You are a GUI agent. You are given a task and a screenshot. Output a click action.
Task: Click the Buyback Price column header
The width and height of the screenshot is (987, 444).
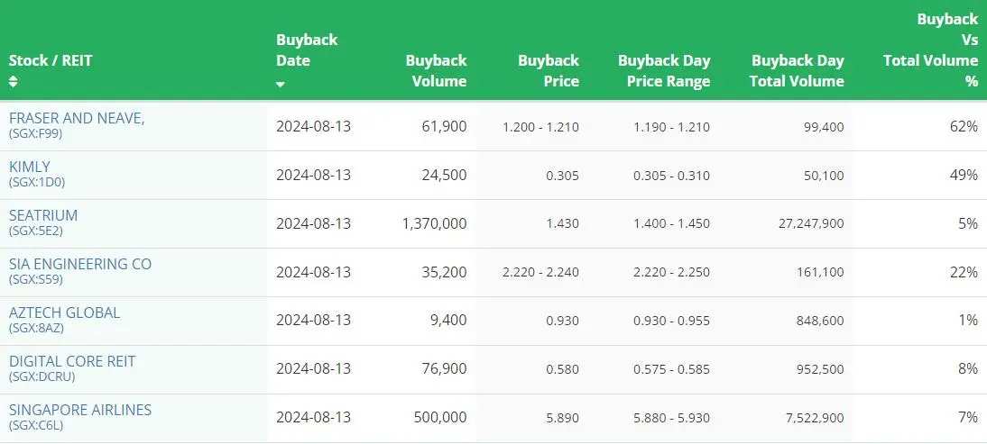pos(549,71)
